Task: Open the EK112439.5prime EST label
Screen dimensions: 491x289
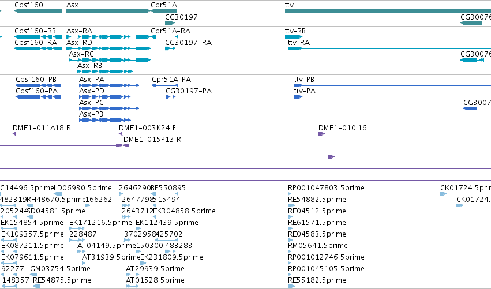Action: 167,223
